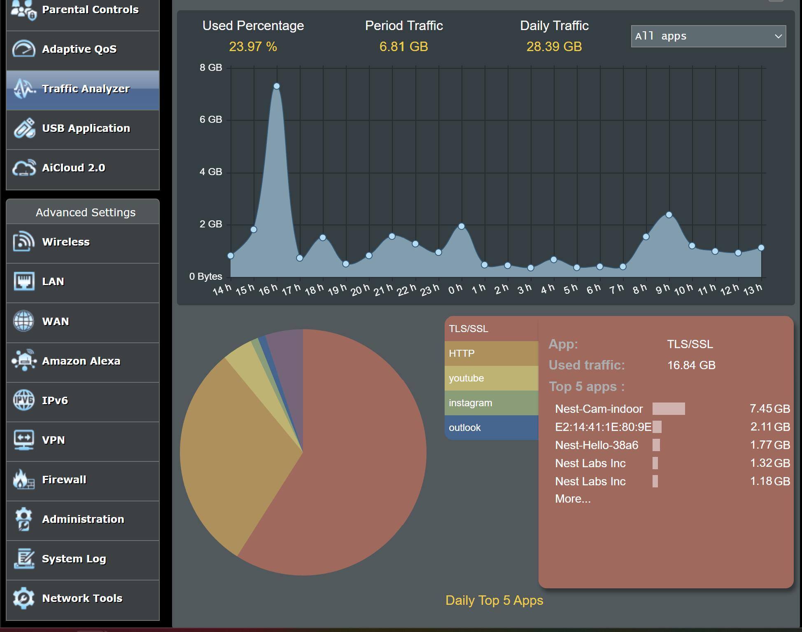Screen dimensions: 802x632
Task: Click the Administration gear icon
Action: (23, 519)
